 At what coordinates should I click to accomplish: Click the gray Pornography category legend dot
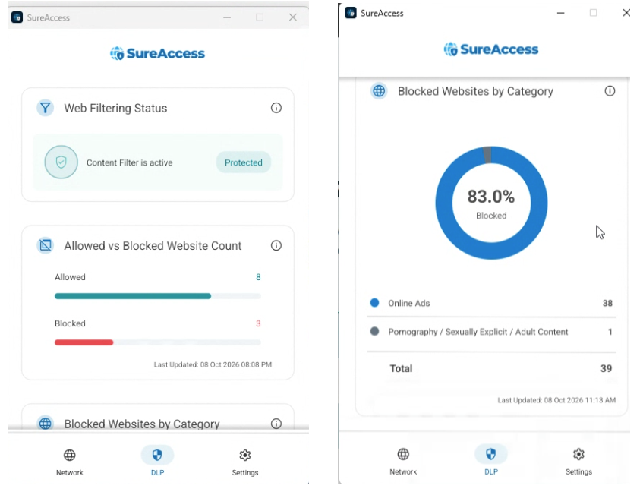pos(374,331)
